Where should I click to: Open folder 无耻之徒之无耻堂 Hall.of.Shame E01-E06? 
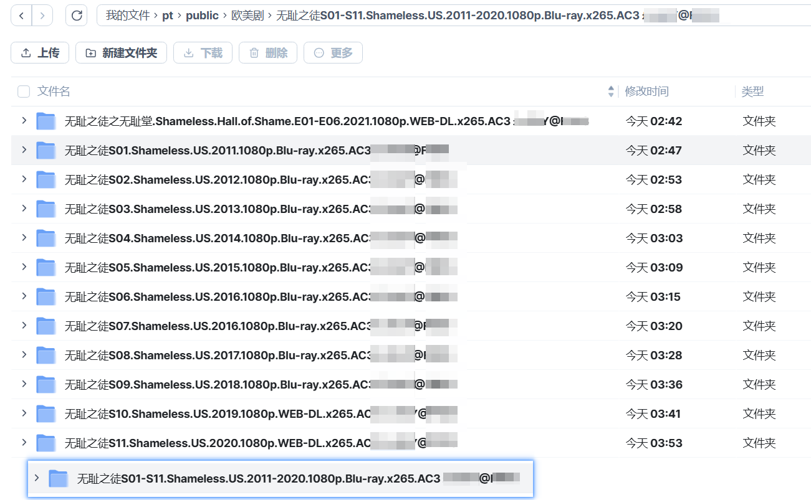327,121
